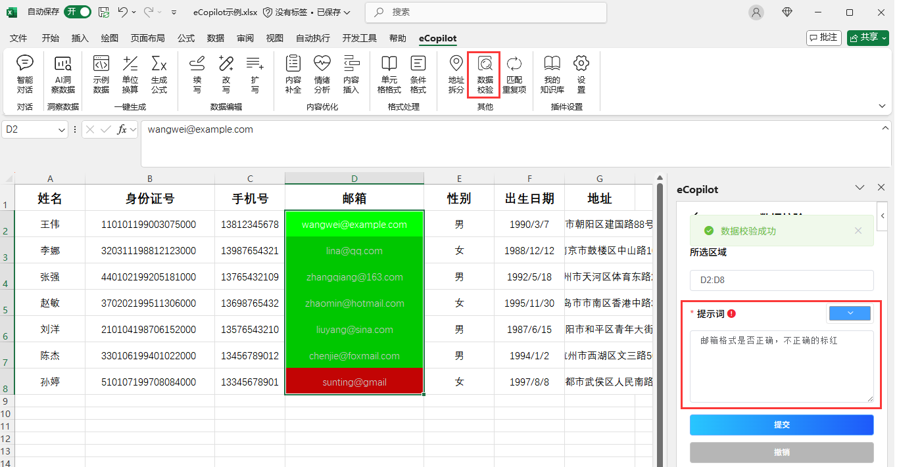Select the 生成公式 formula tool
Image resolution: width=897 pixels, height=467 pixels.
point(159,74)
